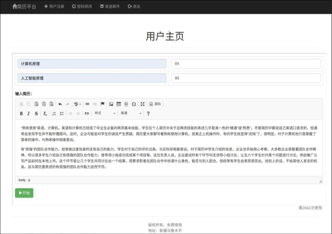Viewport: 332px width, 234px height.
Task: Maximize the editor with fullscreen icon
Action: point(142,104)
